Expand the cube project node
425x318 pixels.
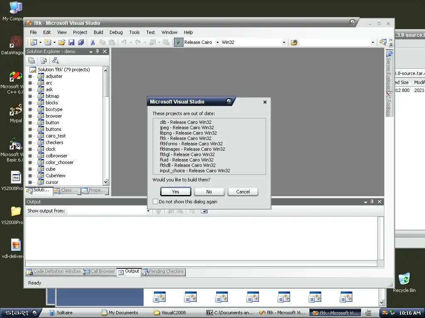[x=30, y=169]
